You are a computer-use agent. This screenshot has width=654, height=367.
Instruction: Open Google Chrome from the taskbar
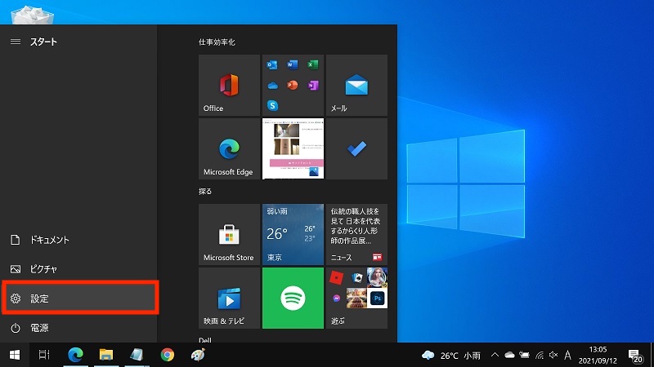point(168,355)
